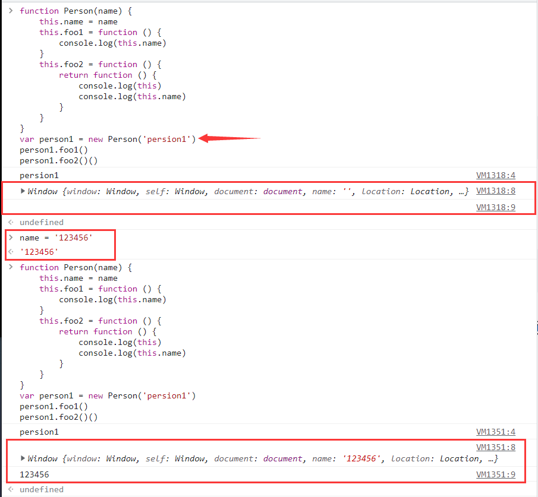
Task: Select the '123456' string return value
Action: (38, 252)
